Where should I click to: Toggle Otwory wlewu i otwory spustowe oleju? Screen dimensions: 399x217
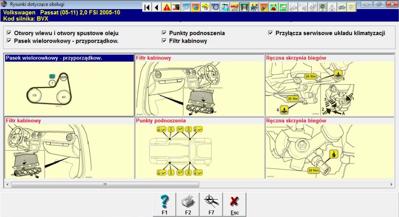[9, 33]
